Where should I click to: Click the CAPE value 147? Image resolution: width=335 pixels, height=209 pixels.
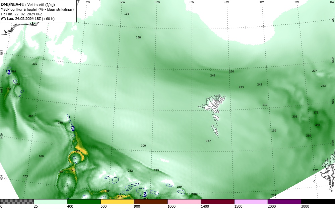pyautogui.click(x=208, y=141)
